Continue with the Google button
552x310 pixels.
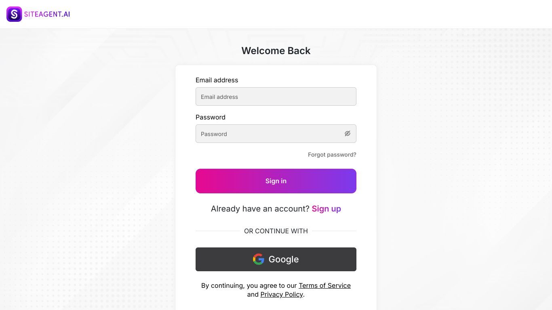tap(276, 259)
